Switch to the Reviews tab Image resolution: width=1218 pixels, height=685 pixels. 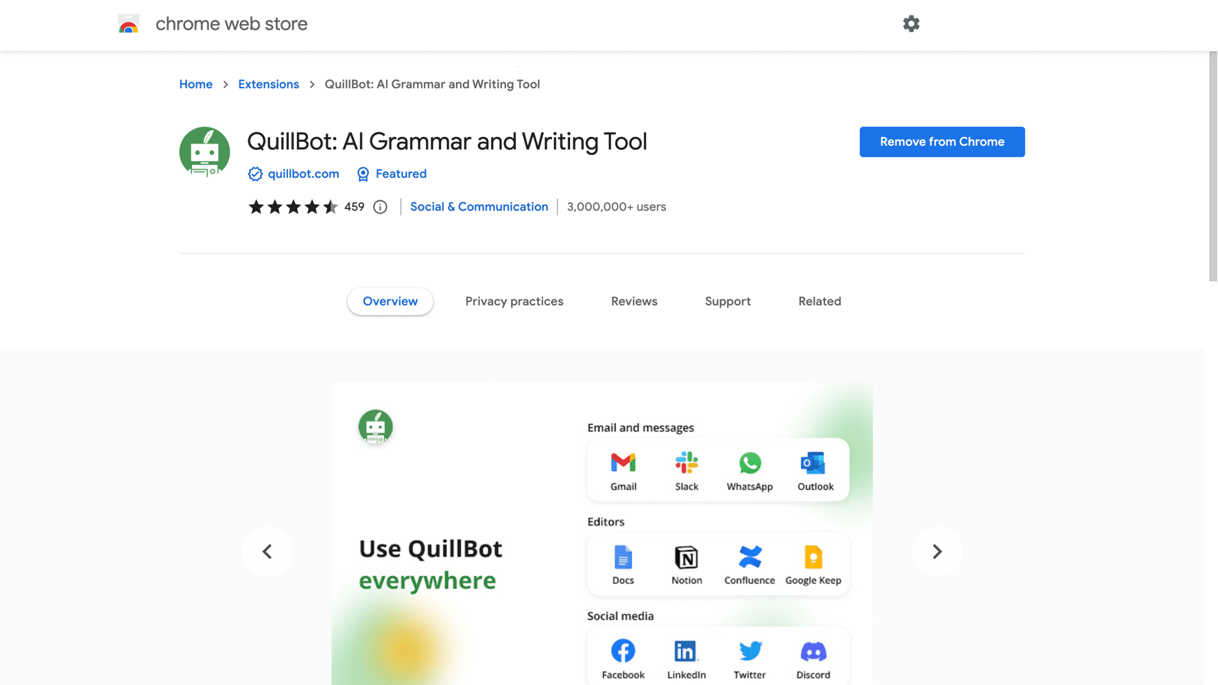[634, 301]
